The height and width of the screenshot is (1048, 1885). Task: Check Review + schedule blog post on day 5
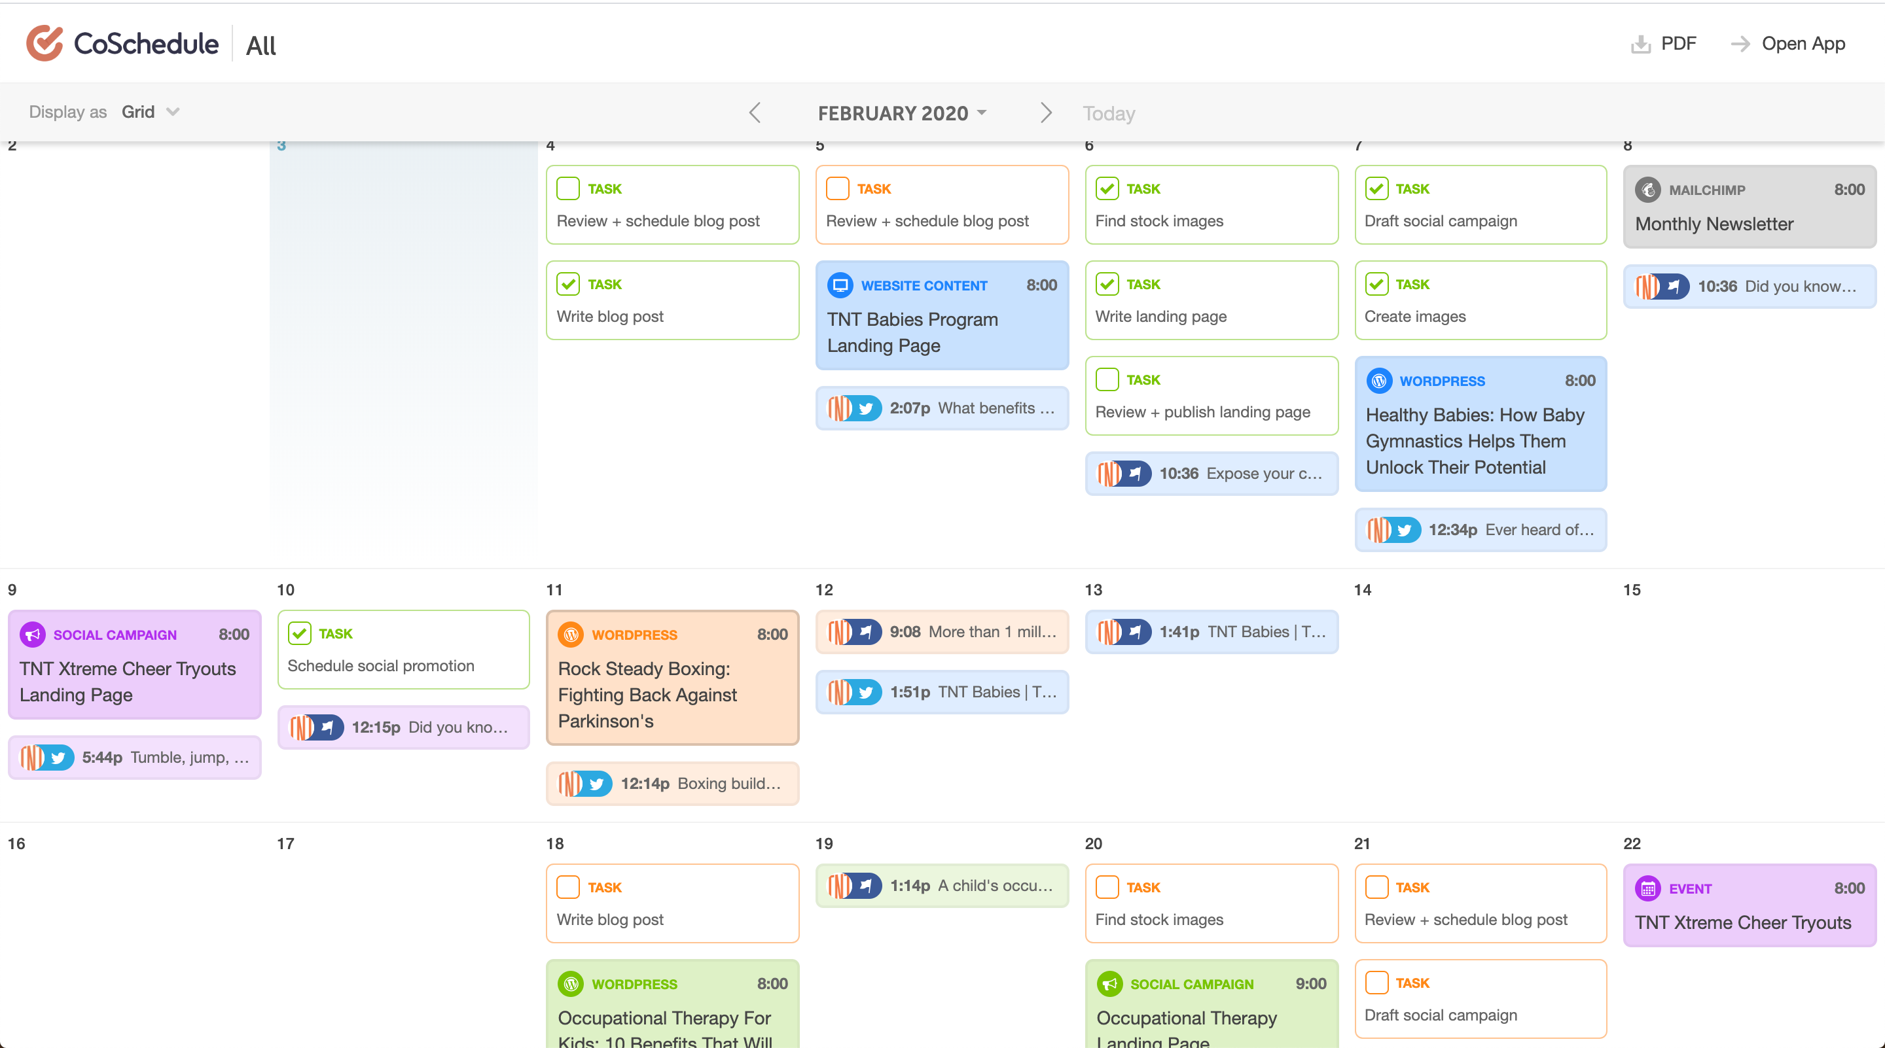pyautogui.click(x=837, y=188)
